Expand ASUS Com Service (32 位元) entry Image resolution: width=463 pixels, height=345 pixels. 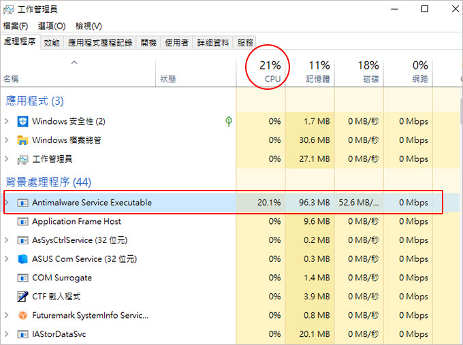click(x=7, y=259)
